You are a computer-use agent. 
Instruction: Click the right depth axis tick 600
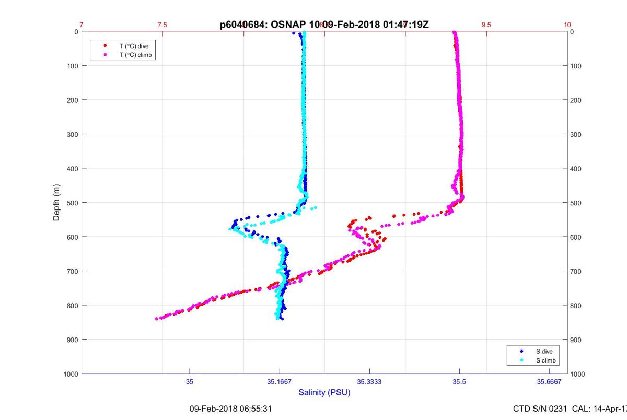click(x=576, y=237)
